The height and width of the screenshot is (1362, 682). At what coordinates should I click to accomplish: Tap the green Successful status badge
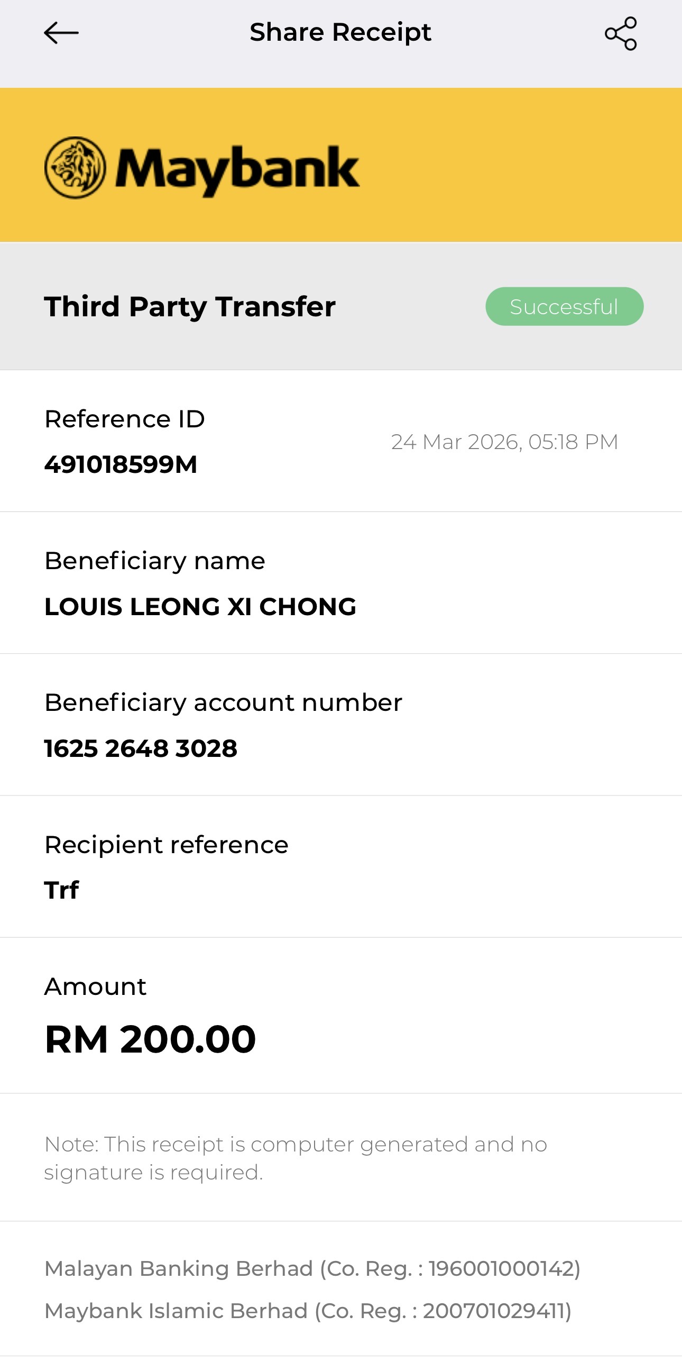coord(564,307)
